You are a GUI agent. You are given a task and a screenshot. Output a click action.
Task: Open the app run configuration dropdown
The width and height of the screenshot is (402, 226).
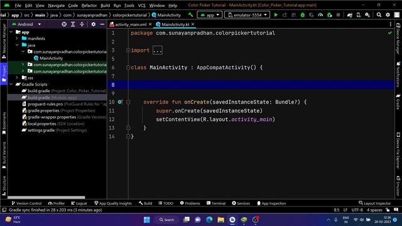[210, 15]
